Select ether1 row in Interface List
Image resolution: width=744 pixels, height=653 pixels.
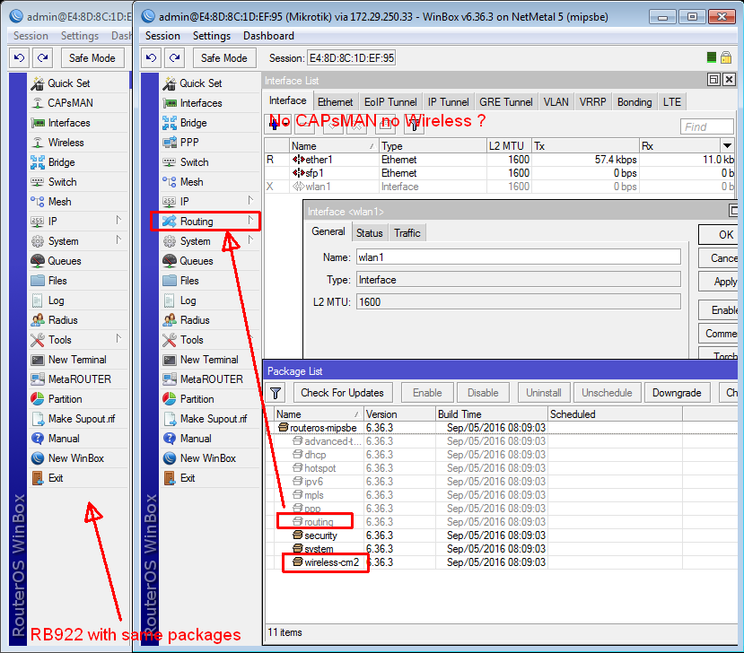pyautogui.click(x=499, y=160)
